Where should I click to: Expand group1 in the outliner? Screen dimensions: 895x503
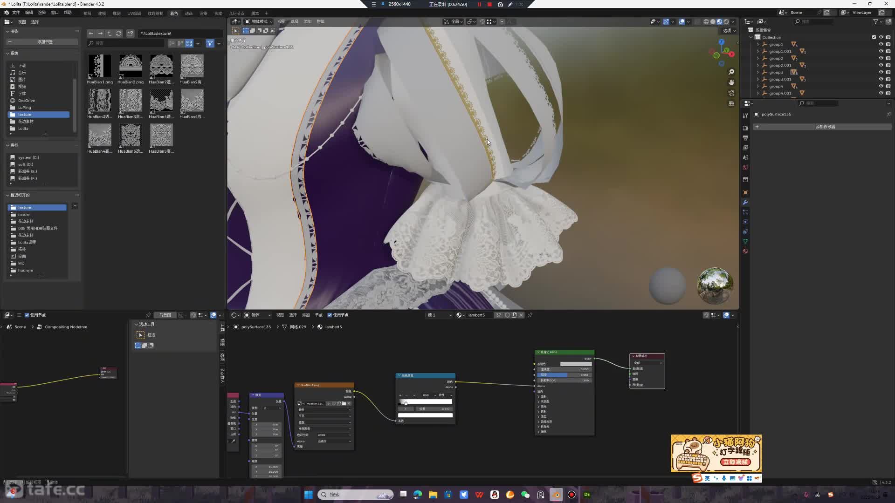758,45
